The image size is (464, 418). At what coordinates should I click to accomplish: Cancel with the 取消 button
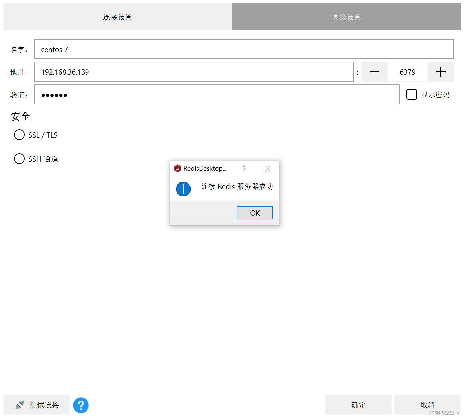(428, 405)
